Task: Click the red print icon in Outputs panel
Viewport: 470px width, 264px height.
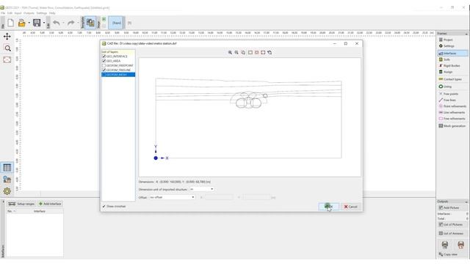Action: 460,245
